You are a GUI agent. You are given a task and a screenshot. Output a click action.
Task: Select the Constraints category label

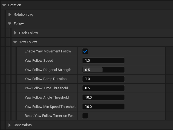23,125
